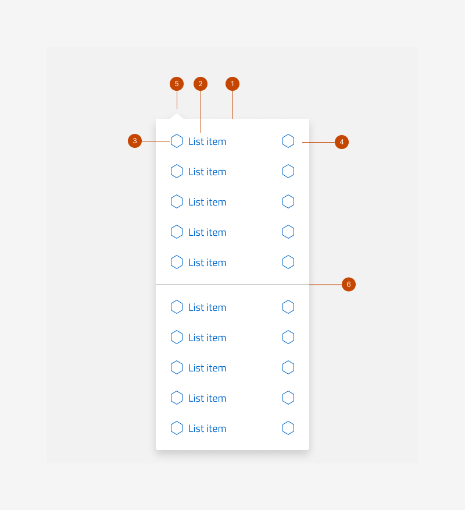465x510 pixels.
Task: Click the trailing hexagon icon on last list item
Action: pos(288,428)
